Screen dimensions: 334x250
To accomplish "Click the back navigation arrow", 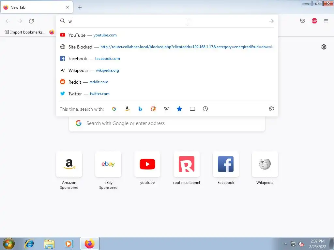I will pyautogui.click(x=8, y=21).
